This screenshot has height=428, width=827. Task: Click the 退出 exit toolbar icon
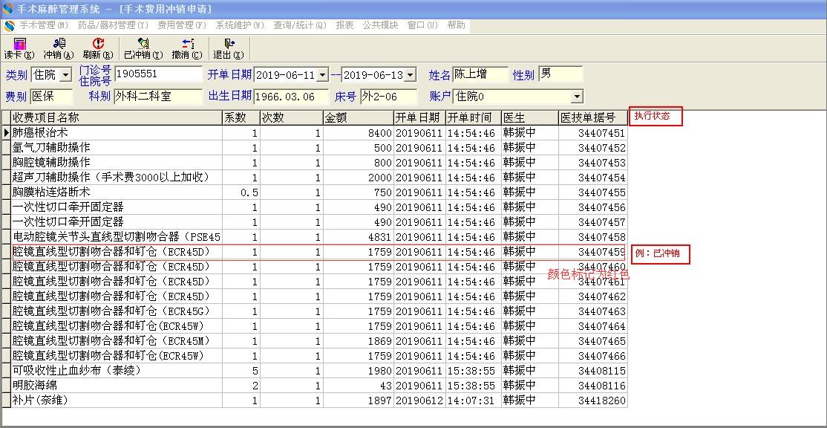(x=229, y=48)
